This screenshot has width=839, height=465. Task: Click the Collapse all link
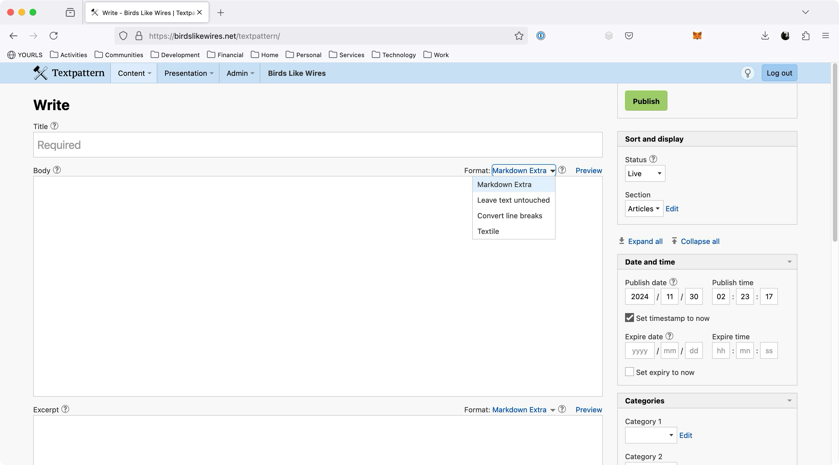[x=695, y=241]
